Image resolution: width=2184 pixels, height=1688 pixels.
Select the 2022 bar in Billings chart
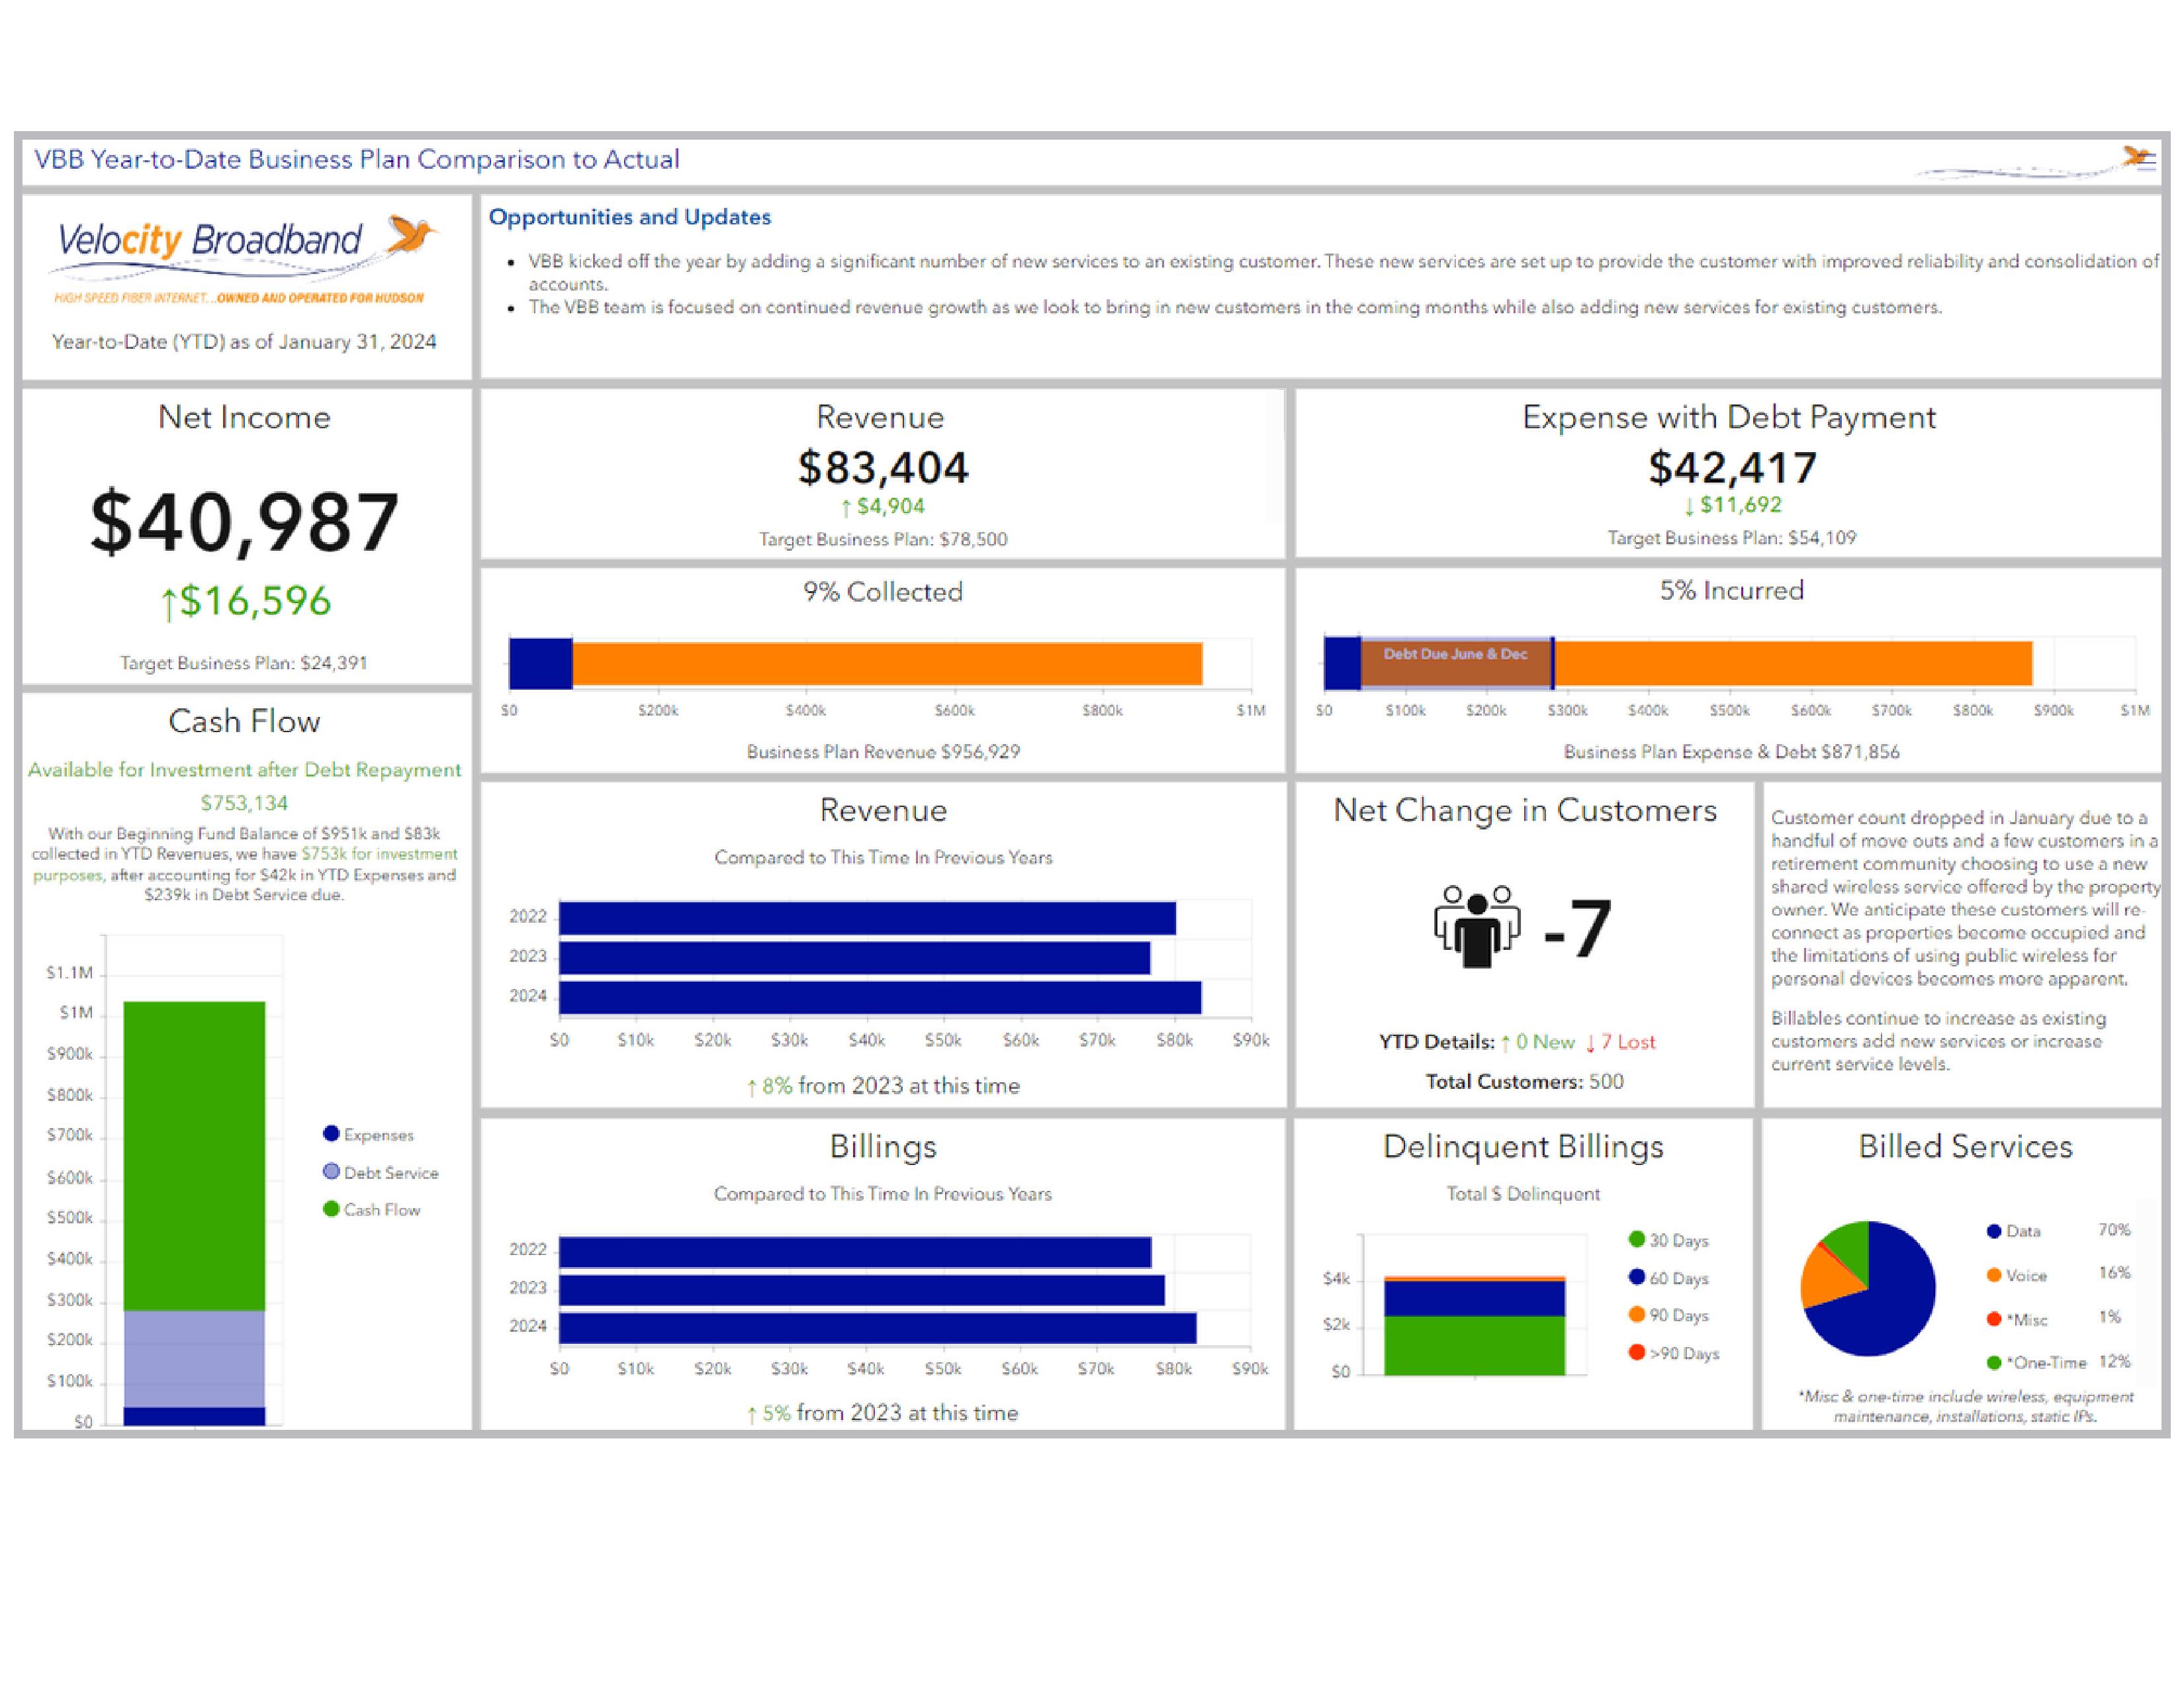[x=855, y=1252]
